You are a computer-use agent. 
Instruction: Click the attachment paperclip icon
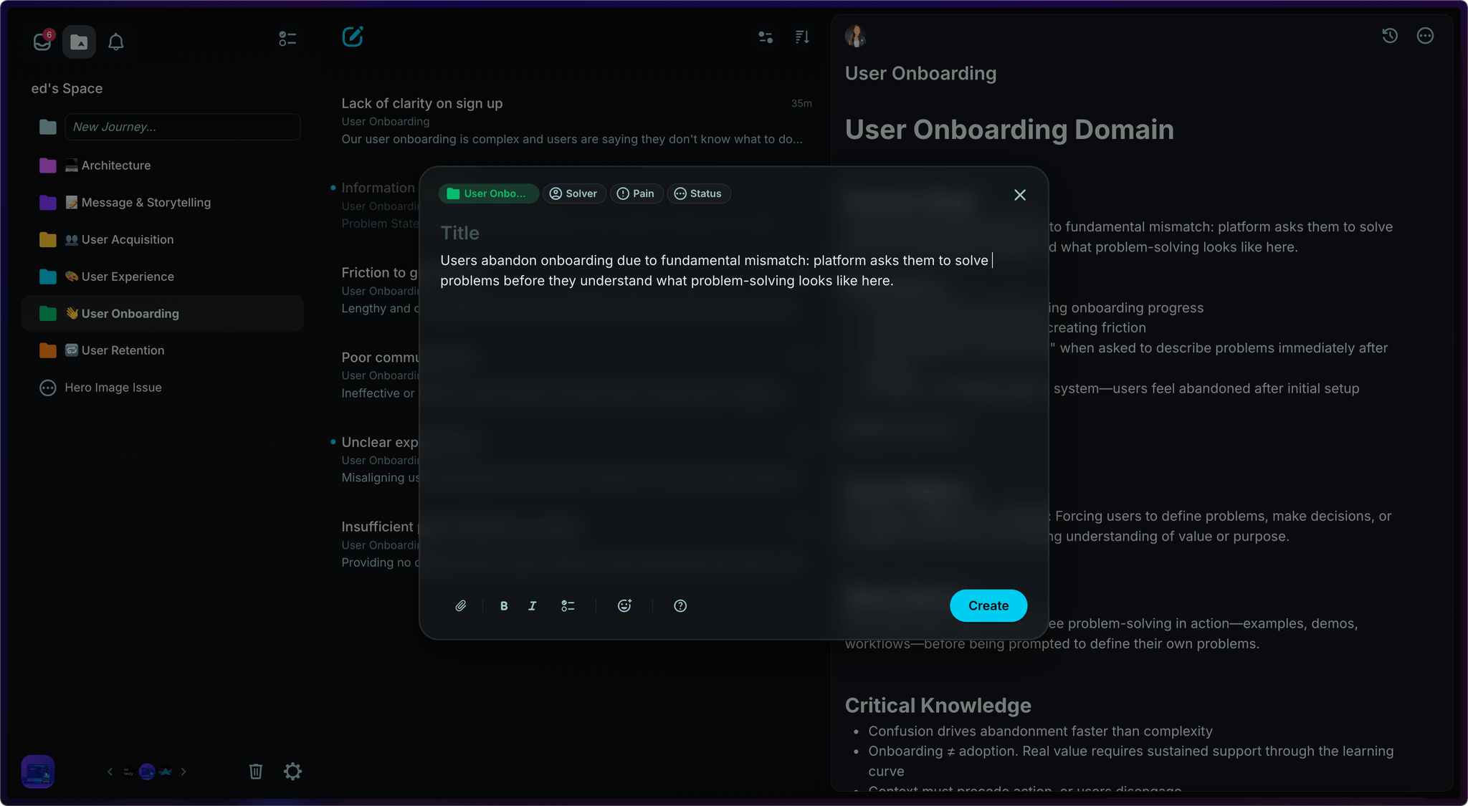pos(460,606)
